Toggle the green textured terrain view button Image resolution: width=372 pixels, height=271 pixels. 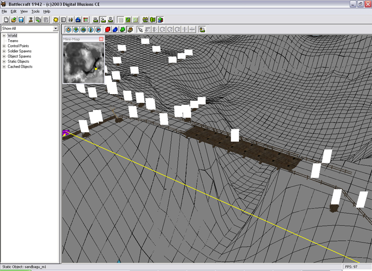[128, 20]
